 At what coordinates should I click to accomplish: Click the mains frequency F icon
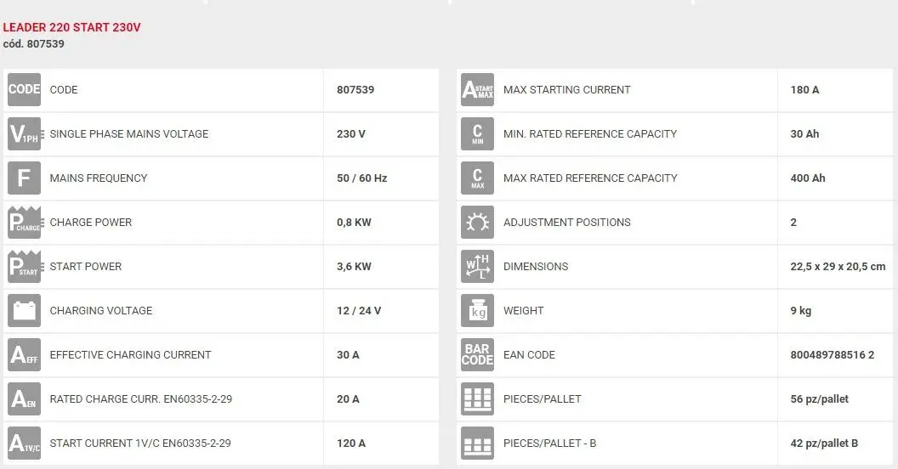(x=24, y=178)
